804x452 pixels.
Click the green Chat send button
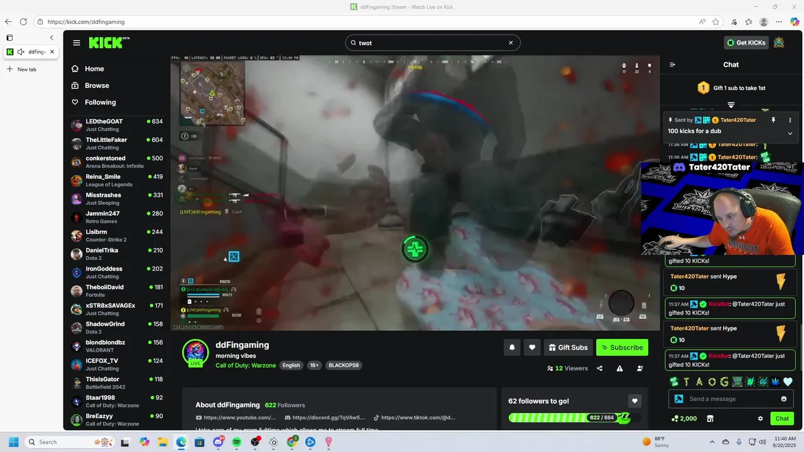pyautogui.click(x=782, y=419)
